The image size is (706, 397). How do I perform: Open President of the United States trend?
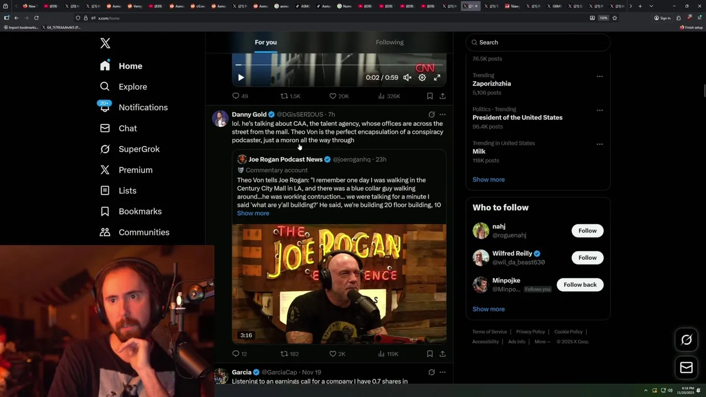517,117
